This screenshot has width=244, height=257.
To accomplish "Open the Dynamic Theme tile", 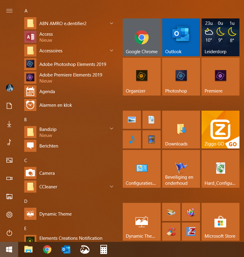I will point(142,222).
